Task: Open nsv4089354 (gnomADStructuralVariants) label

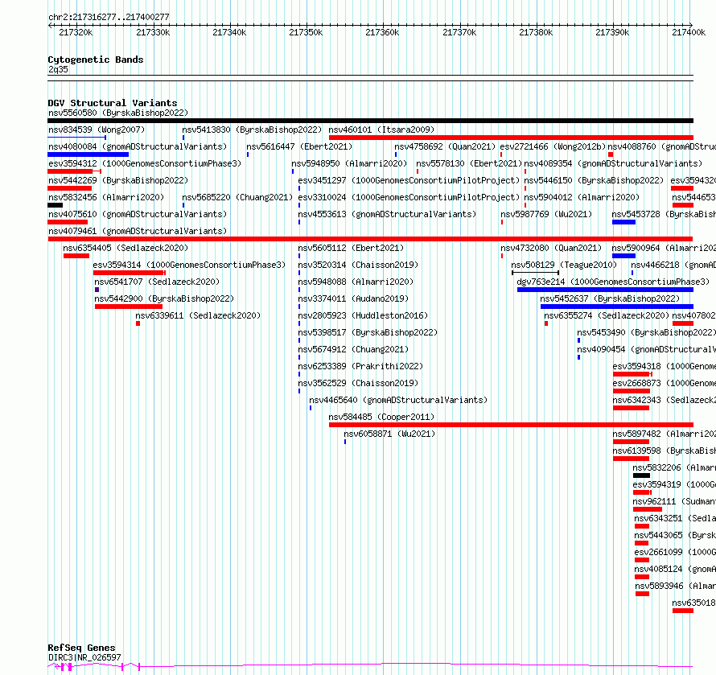Action: point(613,163)
